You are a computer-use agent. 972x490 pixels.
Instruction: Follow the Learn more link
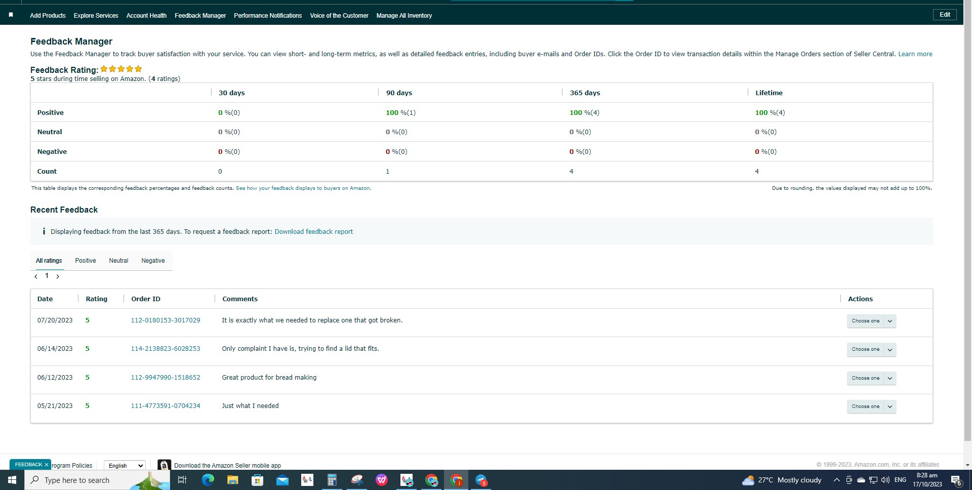point(915,54)
